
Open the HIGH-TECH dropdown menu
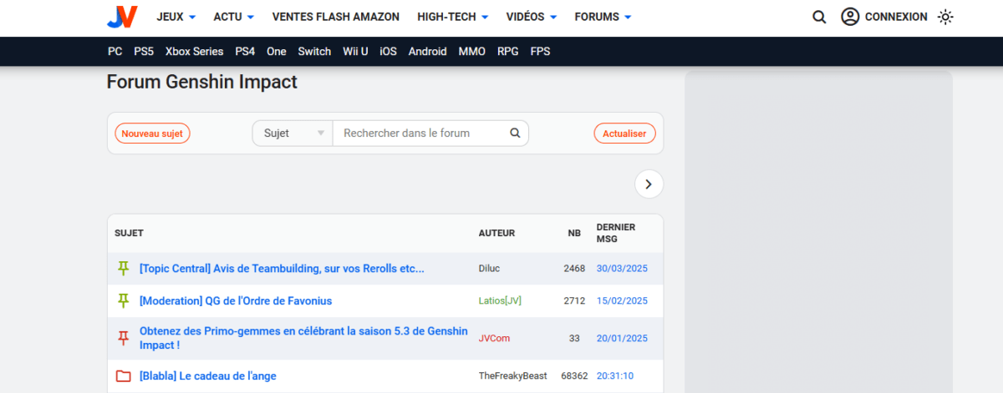click(x=453, y=17)
